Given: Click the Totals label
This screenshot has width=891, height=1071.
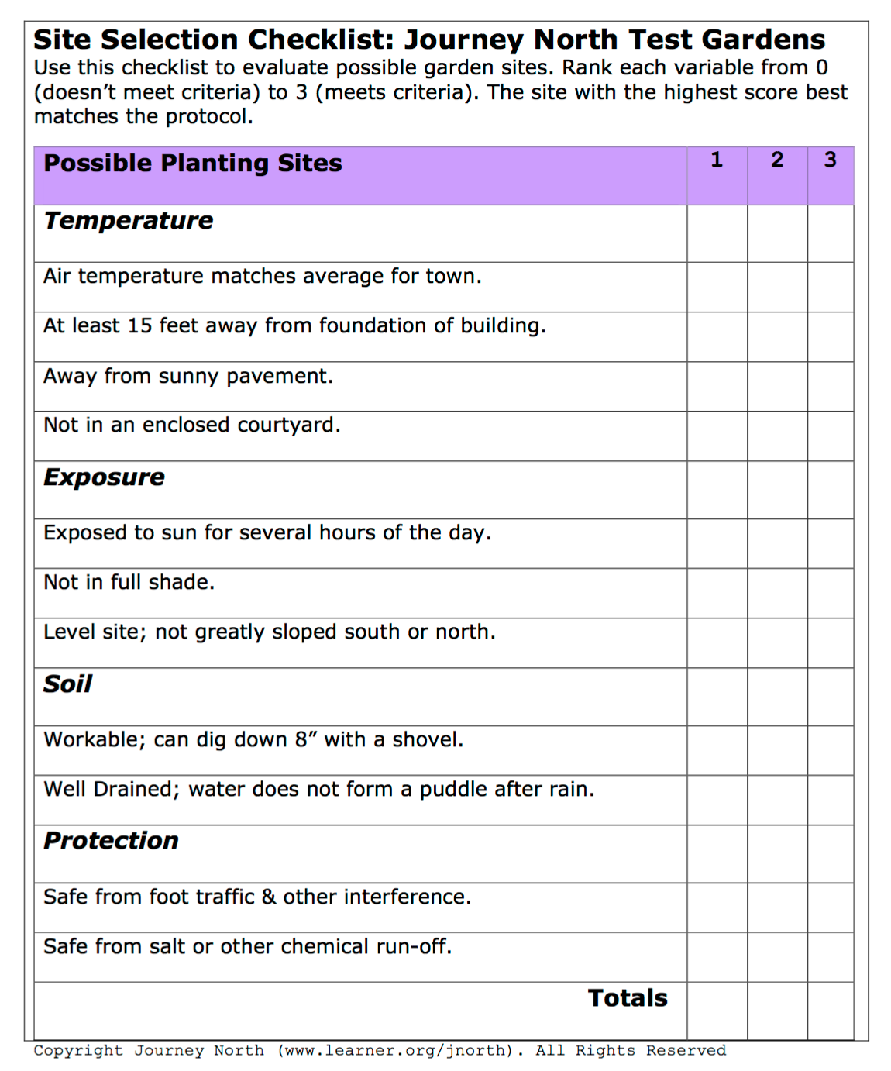Looking at the screenshot, I should pyautogui.click(x=628, y=998).
